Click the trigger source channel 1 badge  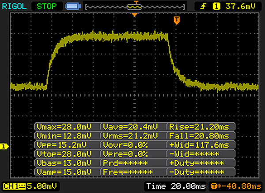point(216,7)
